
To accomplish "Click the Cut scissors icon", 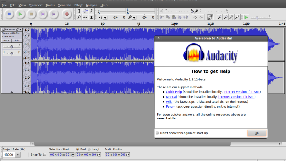I will click(161, 17).
